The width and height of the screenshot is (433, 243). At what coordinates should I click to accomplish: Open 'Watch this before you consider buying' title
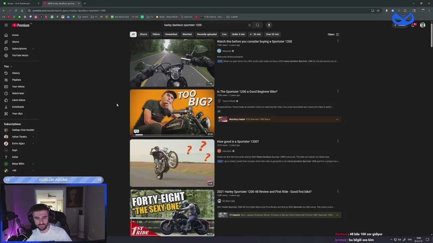click(254, 42)
